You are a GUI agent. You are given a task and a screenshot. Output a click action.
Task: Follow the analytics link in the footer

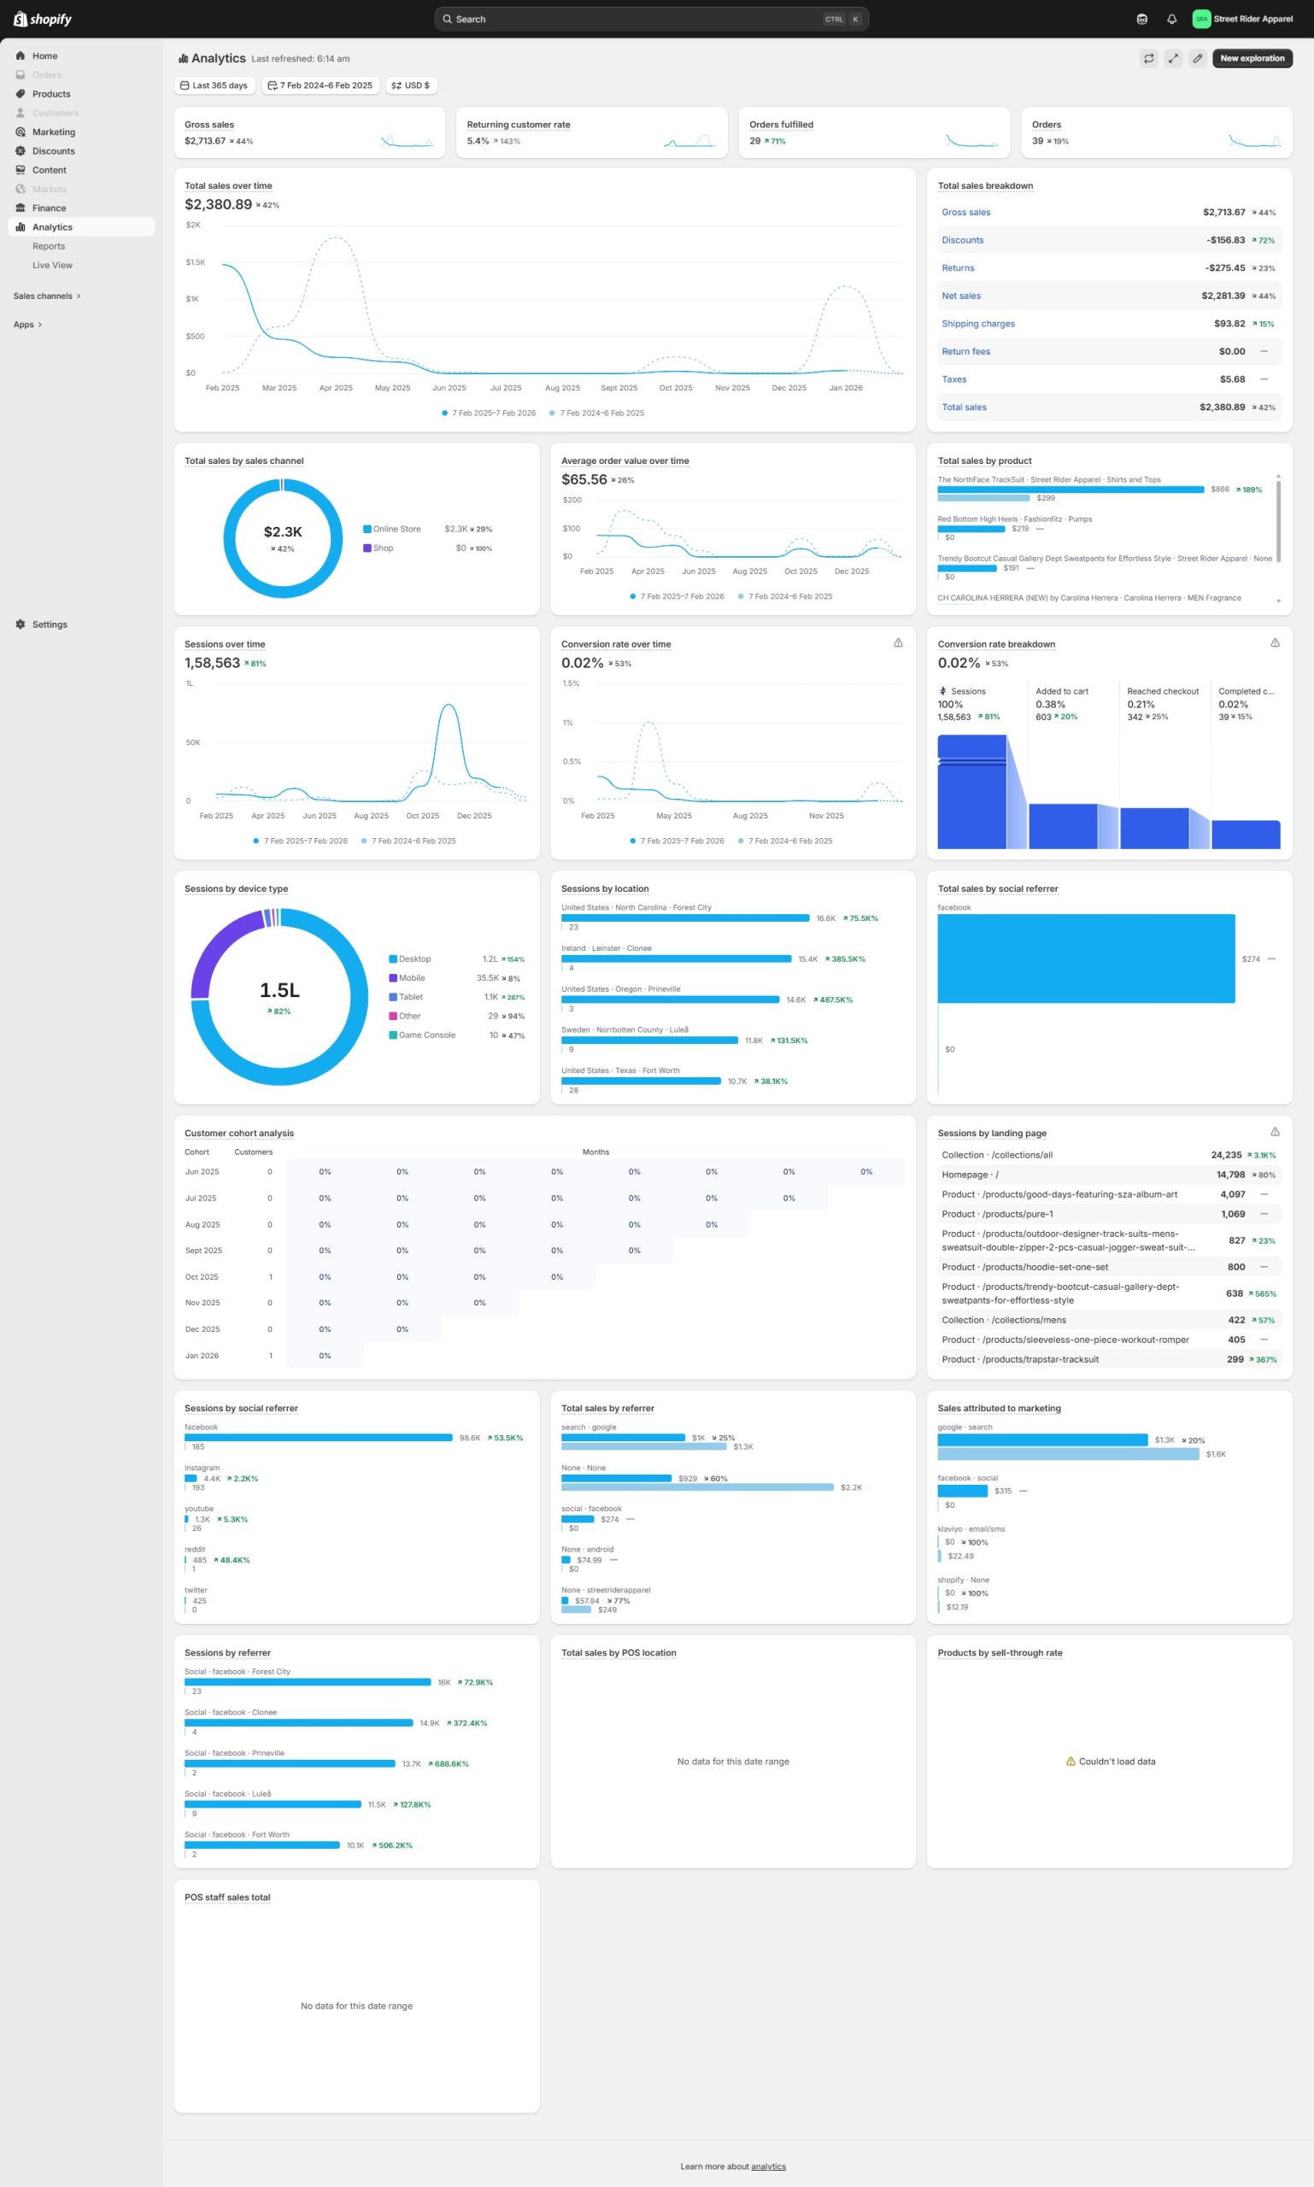coord(768,2166)
